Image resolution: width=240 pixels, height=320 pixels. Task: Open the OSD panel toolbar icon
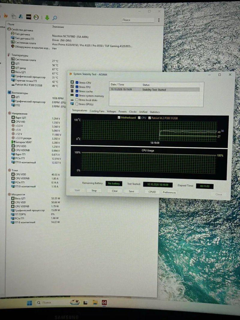[28, 17]
